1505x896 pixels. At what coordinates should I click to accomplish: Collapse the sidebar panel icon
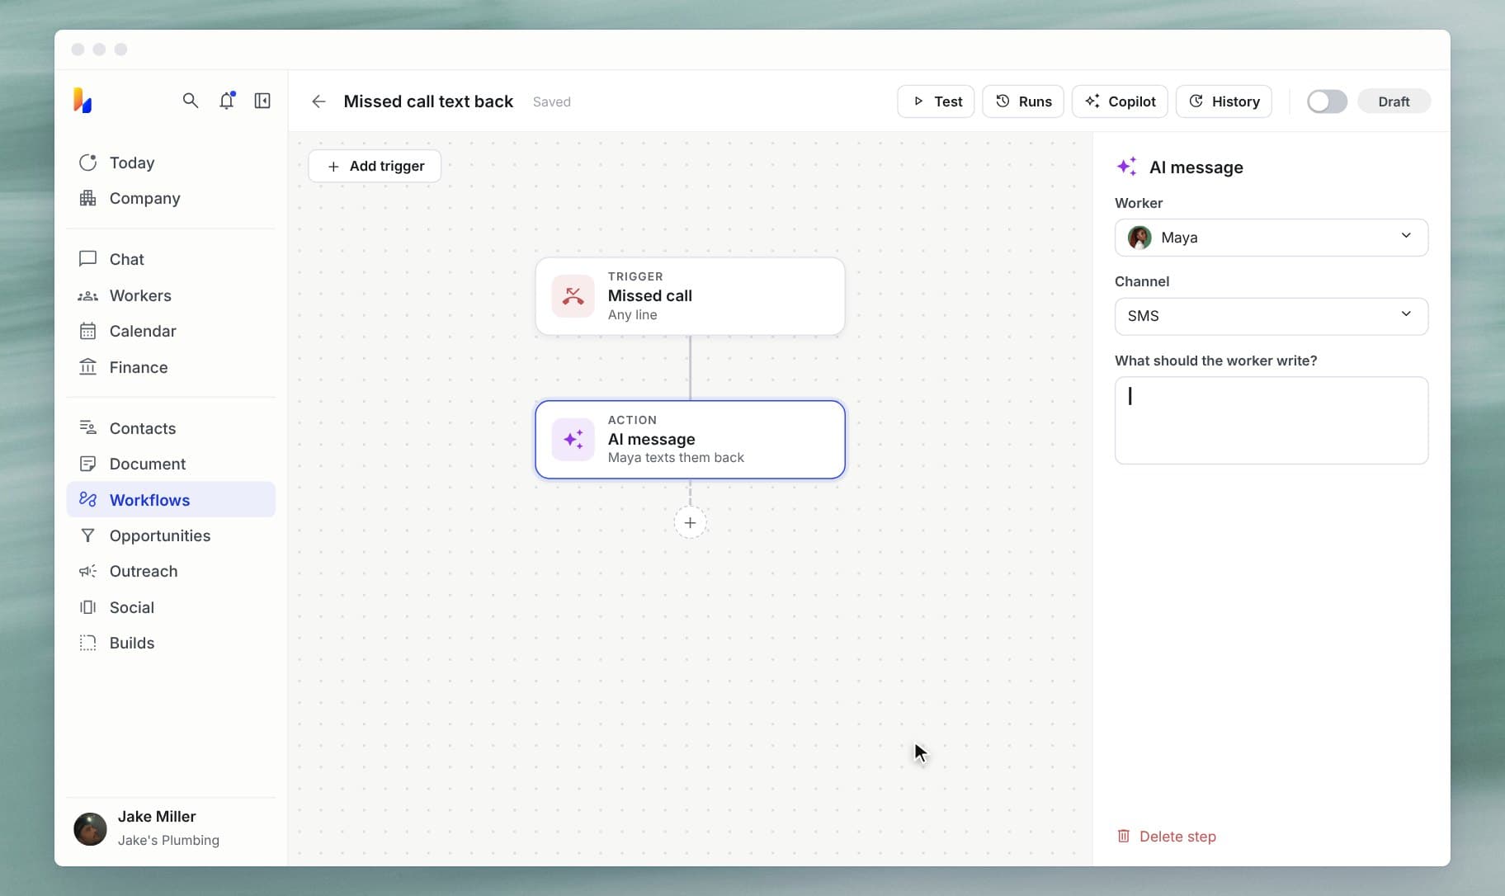262,101
